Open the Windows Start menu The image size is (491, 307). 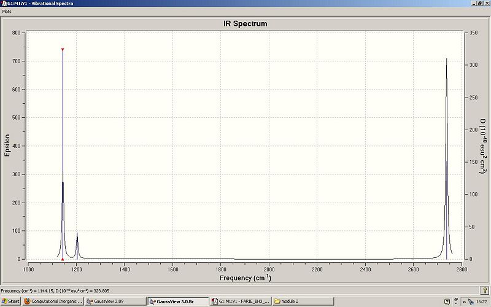point(10,301)
